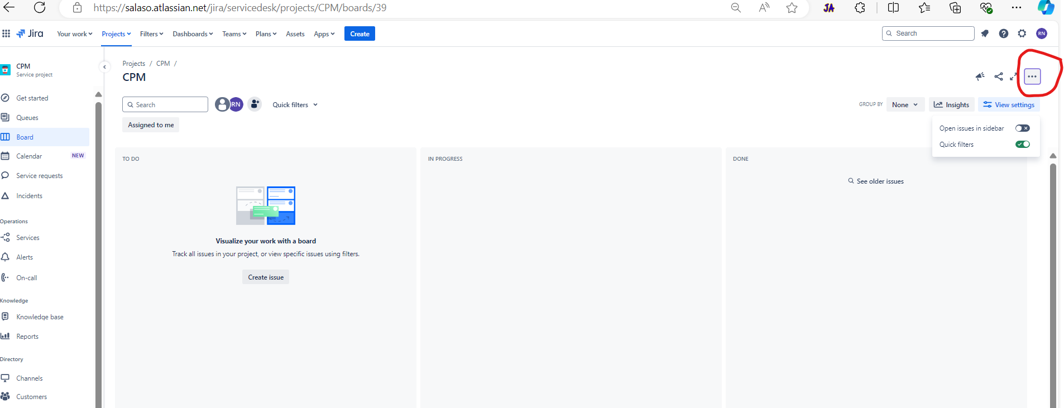This screenshot has height=408, width=1064.
Task: Filter board by unassigned avatar
Action: click(222, 104)
